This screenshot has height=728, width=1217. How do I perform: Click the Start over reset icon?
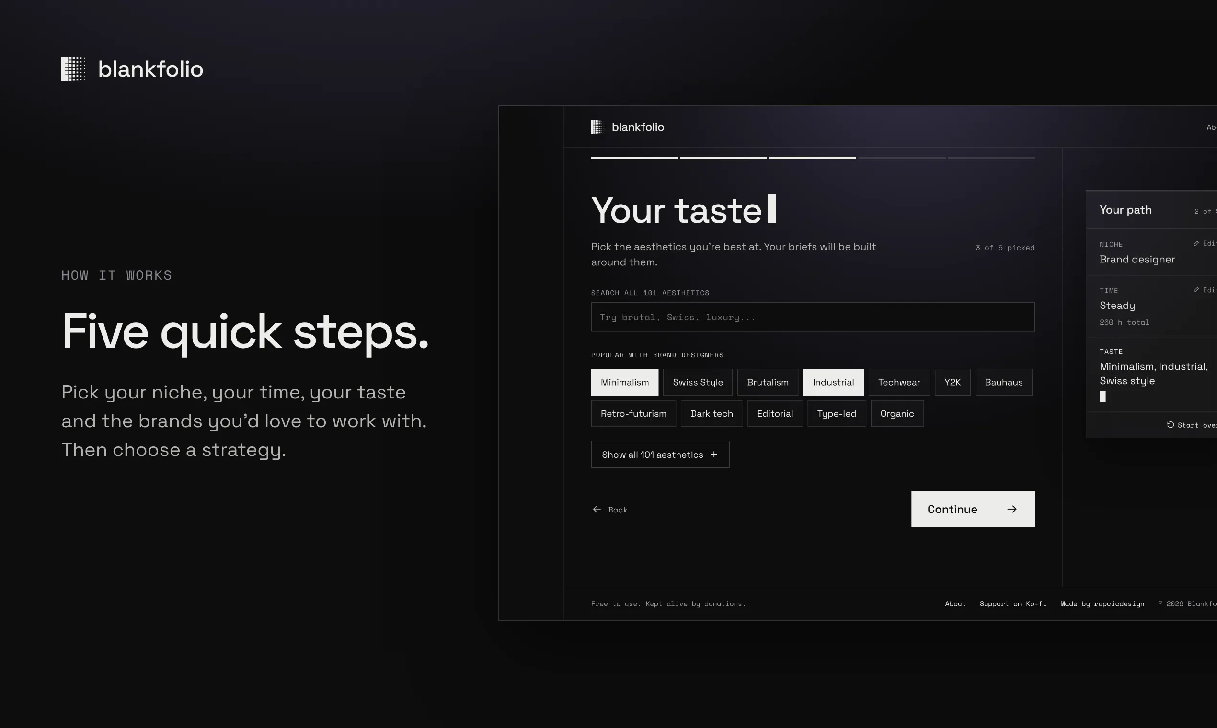(x=1171, y=425)
